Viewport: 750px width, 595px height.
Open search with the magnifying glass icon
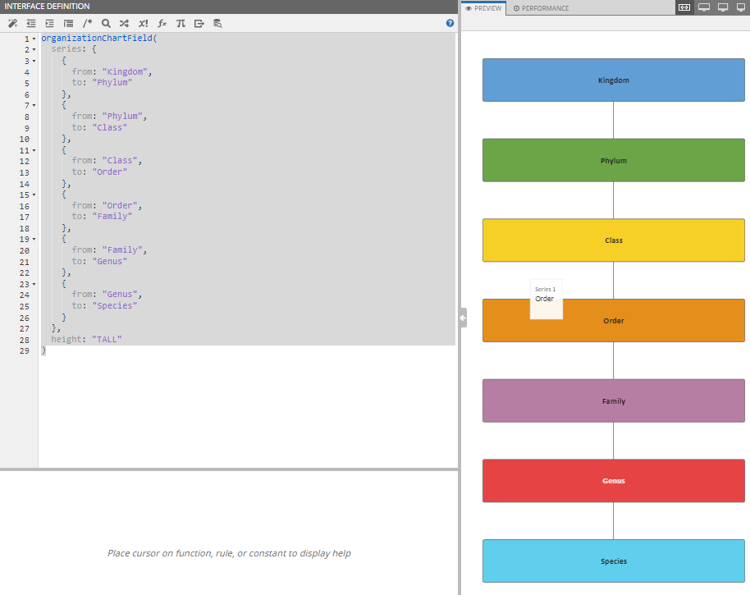click(106, 24)
